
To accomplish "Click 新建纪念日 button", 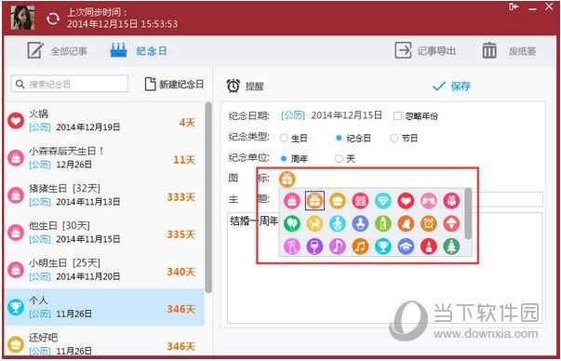I will [174, 85].
